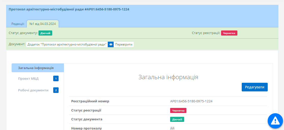Select the Загальна інформація sidebar section
This screenshot has width=284, height=130.
point(36,68)
